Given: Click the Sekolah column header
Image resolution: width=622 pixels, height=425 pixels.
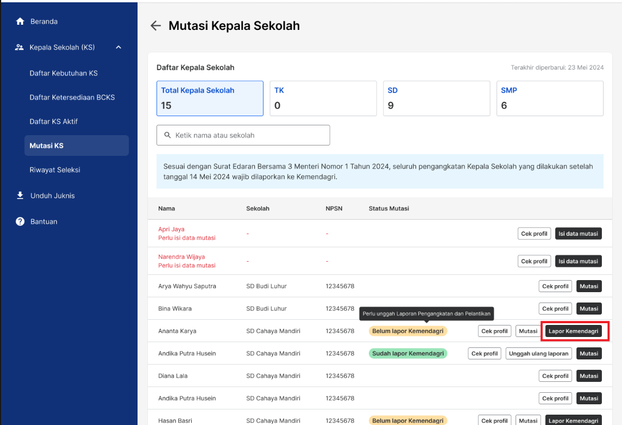Looking at the screenshot, I should [x=258, y=209].
